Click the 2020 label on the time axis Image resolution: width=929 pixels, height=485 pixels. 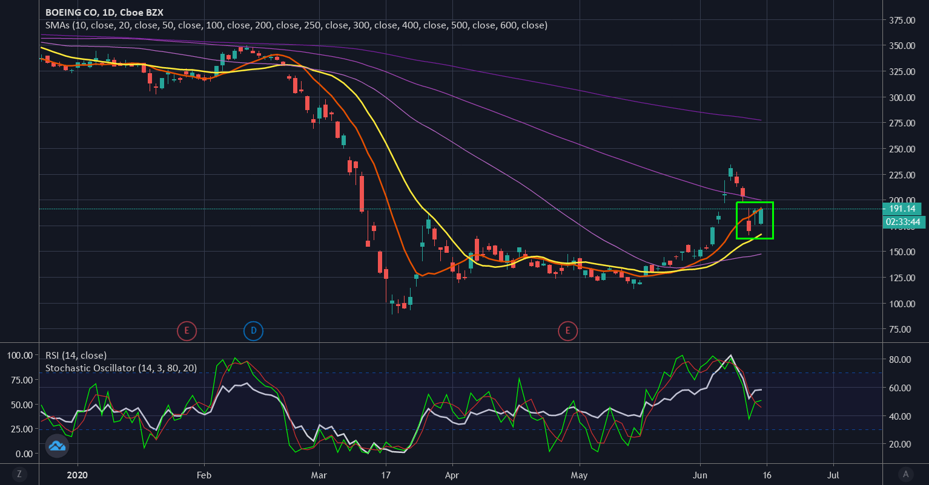tap(78, 475)
